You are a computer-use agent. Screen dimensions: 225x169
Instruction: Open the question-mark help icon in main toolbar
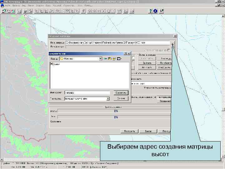coord(150,11)
